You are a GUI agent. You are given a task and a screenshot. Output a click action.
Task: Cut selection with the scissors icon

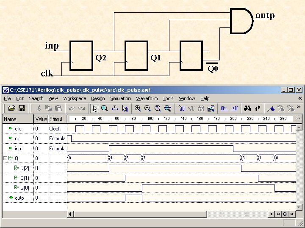click(39, 108)
